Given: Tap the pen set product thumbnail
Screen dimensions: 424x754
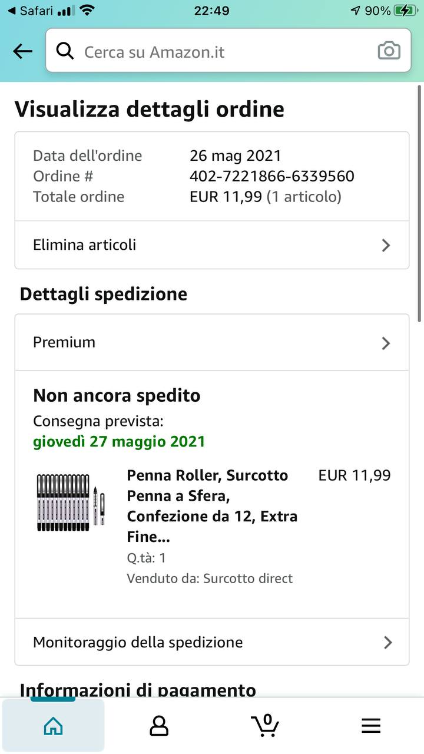Looking at the screenshot, I should (x=71, y=502).
